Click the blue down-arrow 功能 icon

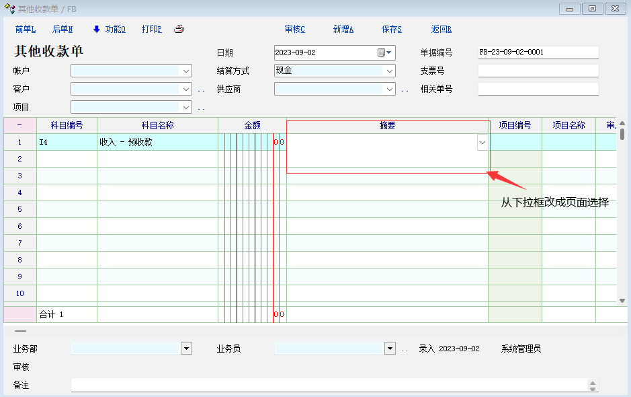coord(96,29)
